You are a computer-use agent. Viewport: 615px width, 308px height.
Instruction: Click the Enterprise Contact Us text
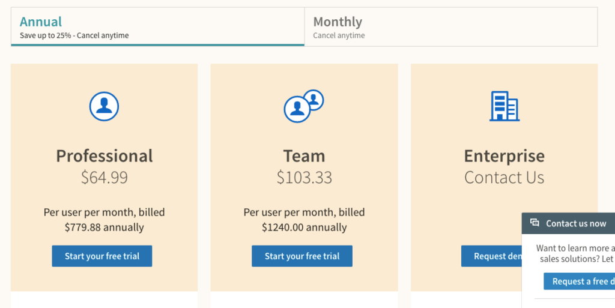504,178
